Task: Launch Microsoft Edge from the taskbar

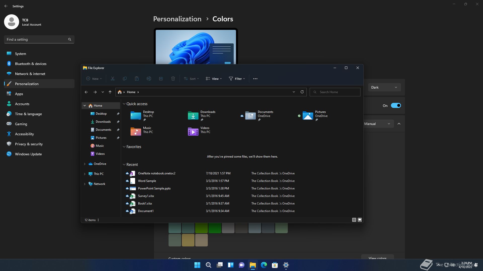Action: [264, 265]
